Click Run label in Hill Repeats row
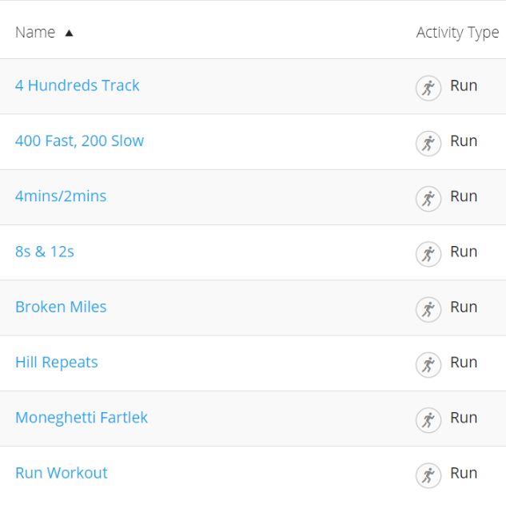This screenshot has width=506, height=512. [x=464, y=362]
